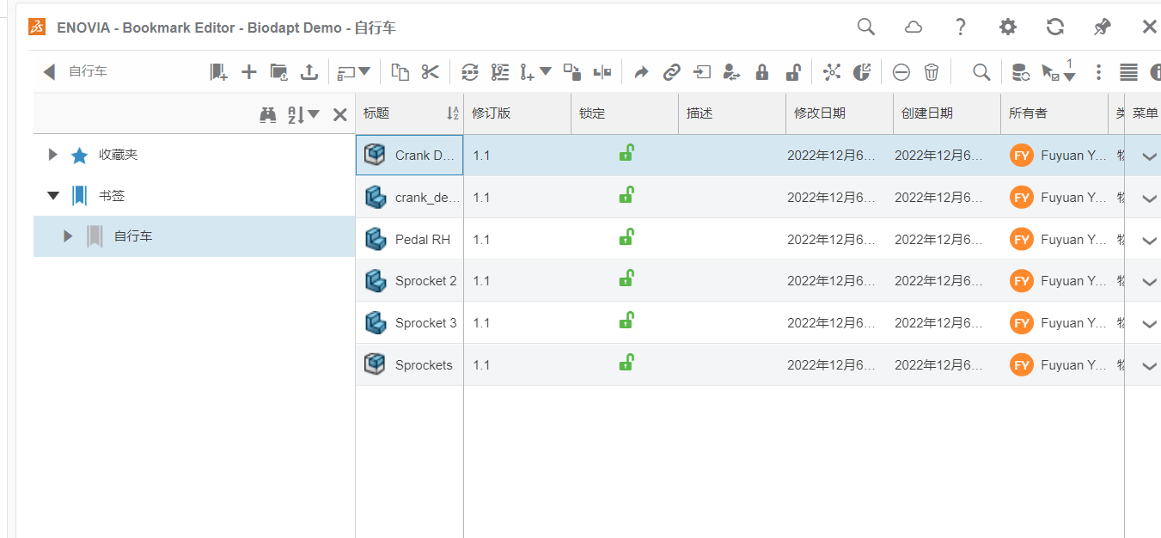Click the Lock padlock icon in the toolbar
The width and height of the screenshot is (1161, 538).
pos(762,72)
